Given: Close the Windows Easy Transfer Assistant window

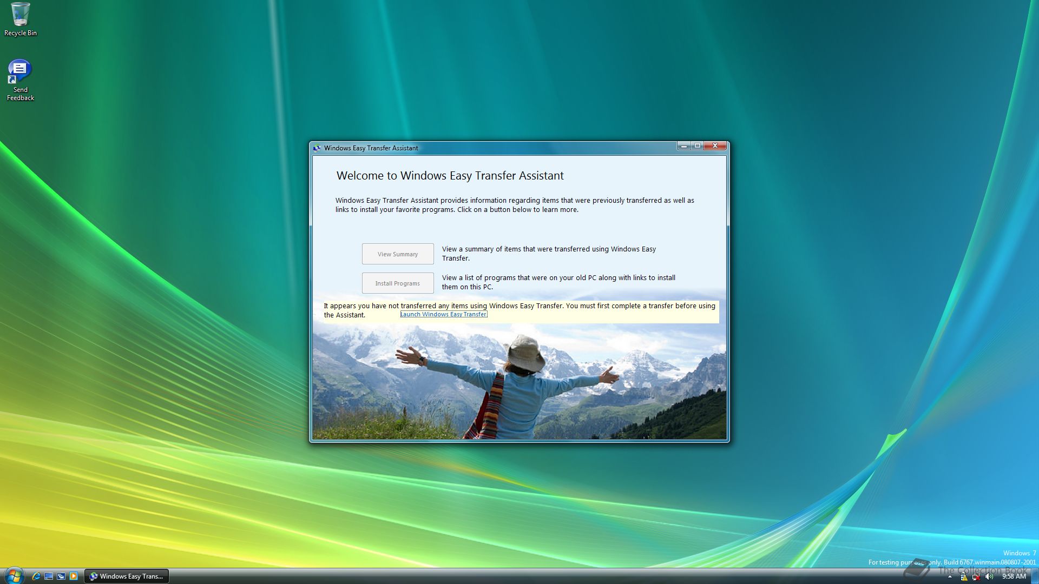Looking at the screenshot, I should [715, 146].
